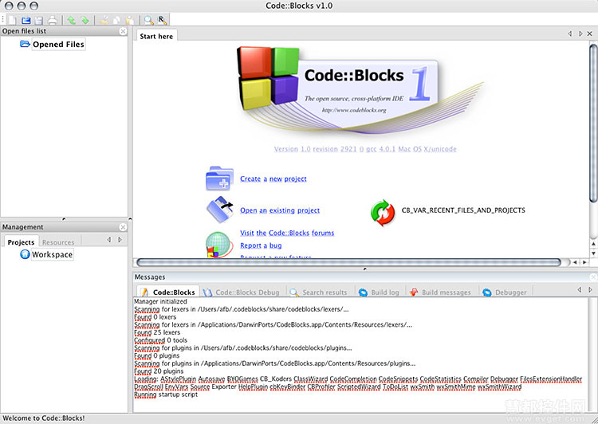Click the Undo green arrow icon
Viewport: 598px width, 424px height.
(71, 20)
